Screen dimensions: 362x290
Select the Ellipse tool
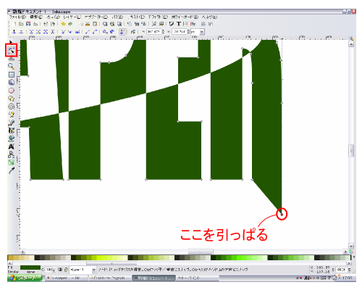tap(11, 91)
